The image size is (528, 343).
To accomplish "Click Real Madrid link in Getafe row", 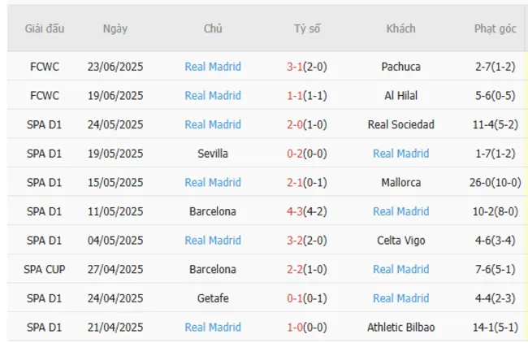I will point(400,298).
